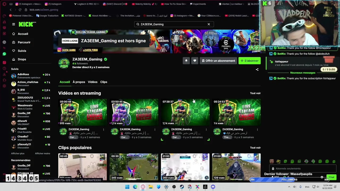This screenshot has height=191, width=340.
Task: Open File Explorer from the taskbar
Action: pos(151,187)
